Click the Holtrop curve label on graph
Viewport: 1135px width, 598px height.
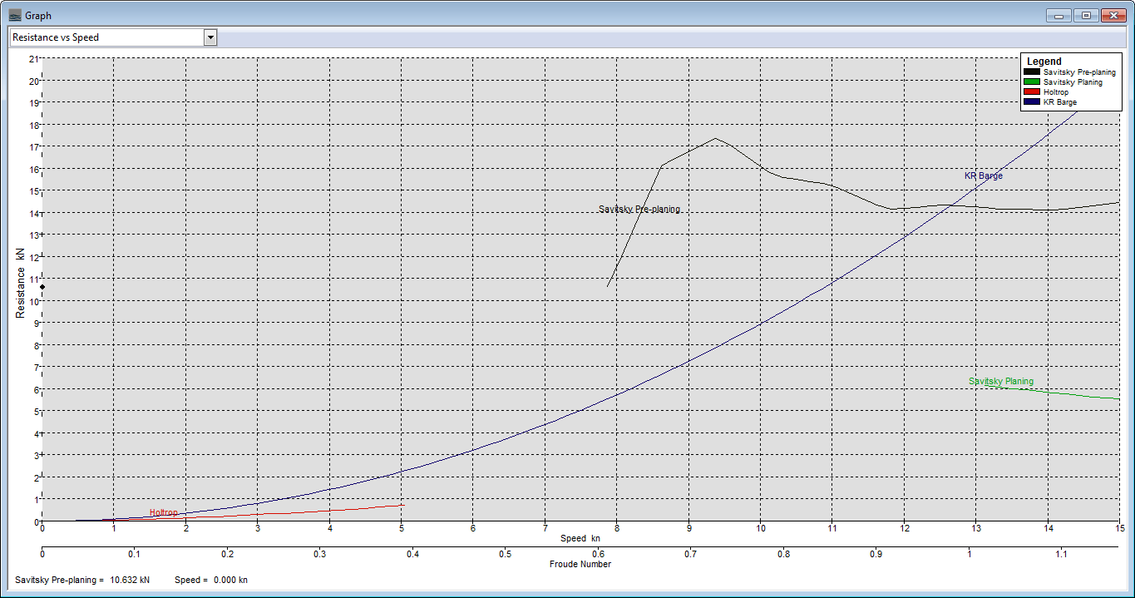click(x=163, y=512)
